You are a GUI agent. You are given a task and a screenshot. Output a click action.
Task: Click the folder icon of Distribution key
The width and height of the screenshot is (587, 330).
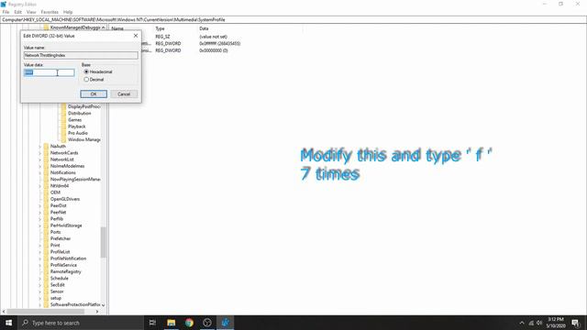[x=63, y=113]
